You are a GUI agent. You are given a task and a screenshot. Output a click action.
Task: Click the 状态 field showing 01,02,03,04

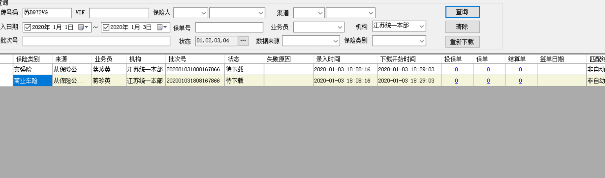pyautogui.click(x=217, y=41)
